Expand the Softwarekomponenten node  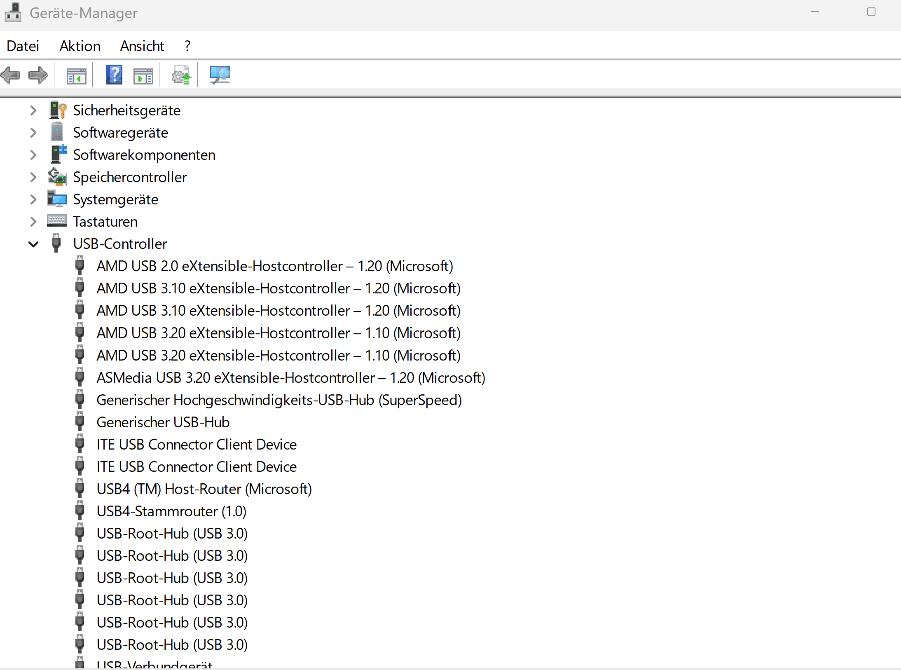(x=33, y=155)
